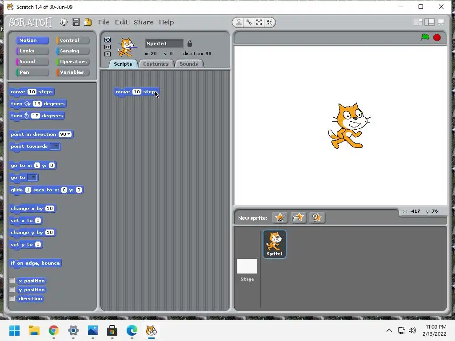The image size is (455, 341).
Task: Enable the x position monitor checkbox
Action: [x=12, y=281]
